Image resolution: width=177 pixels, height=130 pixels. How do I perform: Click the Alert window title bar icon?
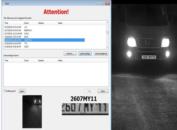[x=3, y=4]
